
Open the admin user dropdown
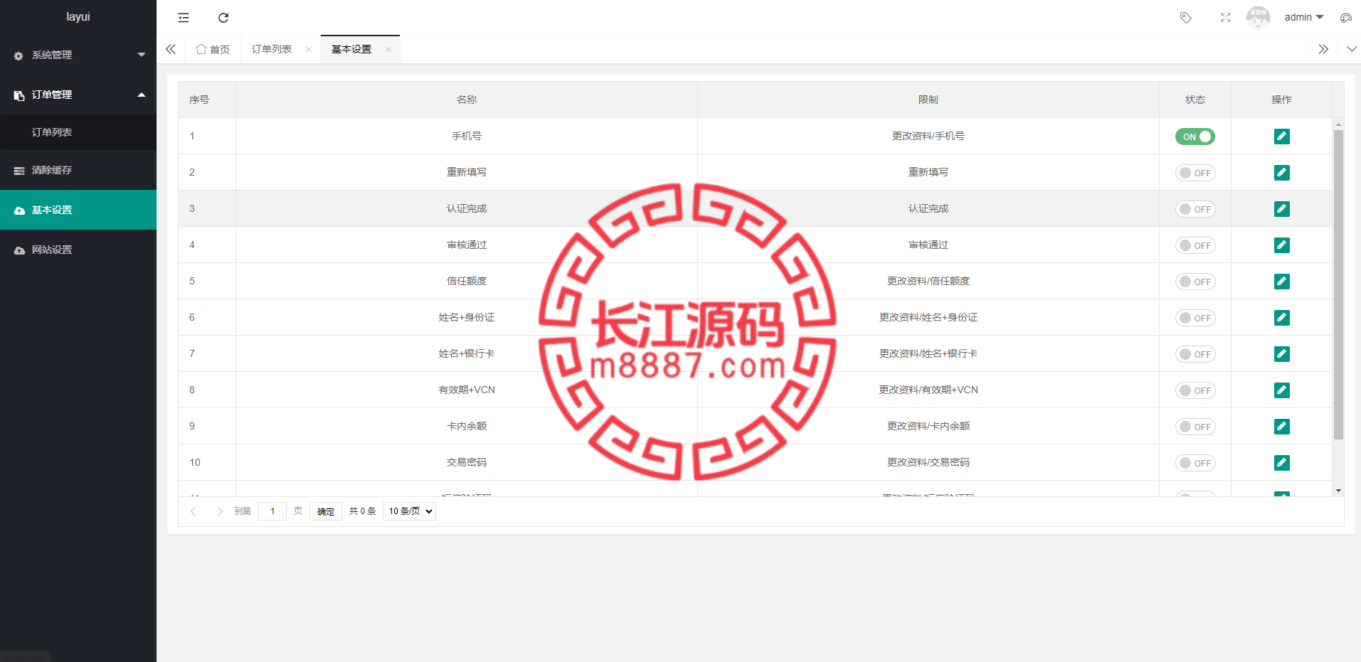pos(1303,17)
